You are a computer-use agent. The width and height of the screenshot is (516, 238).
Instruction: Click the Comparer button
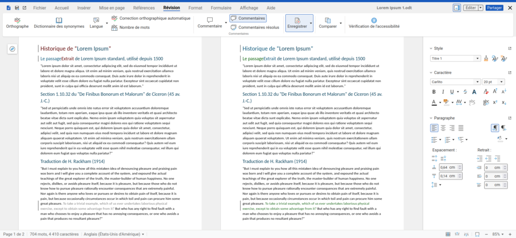click(x=328, y=23)
